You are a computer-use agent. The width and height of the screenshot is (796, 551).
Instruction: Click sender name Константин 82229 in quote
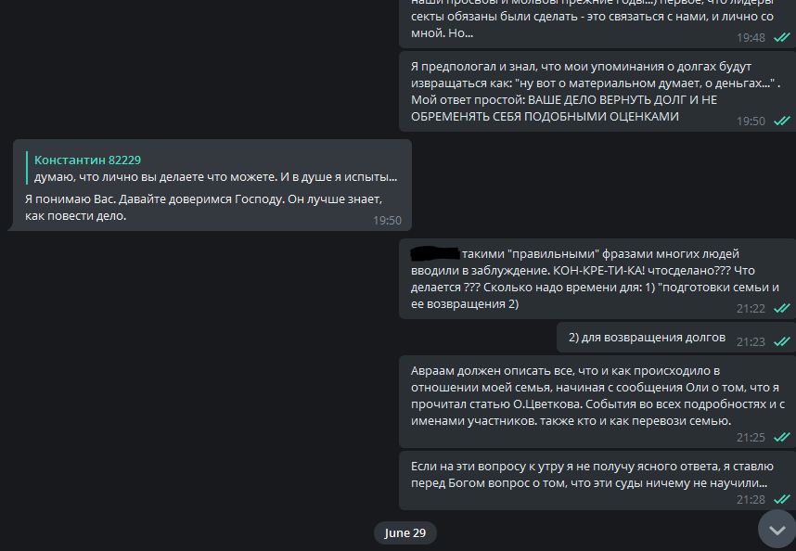pos(87,160)
